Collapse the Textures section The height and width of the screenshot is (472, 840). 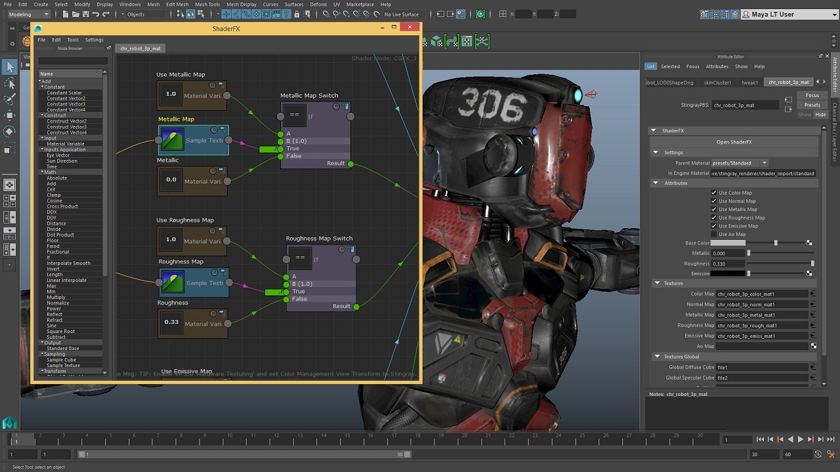point(657,283)
